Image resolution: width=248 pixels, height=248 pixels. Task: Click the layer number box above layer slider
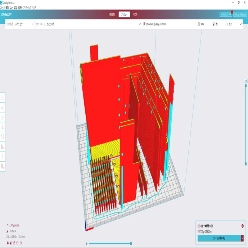tap(245, 81)
